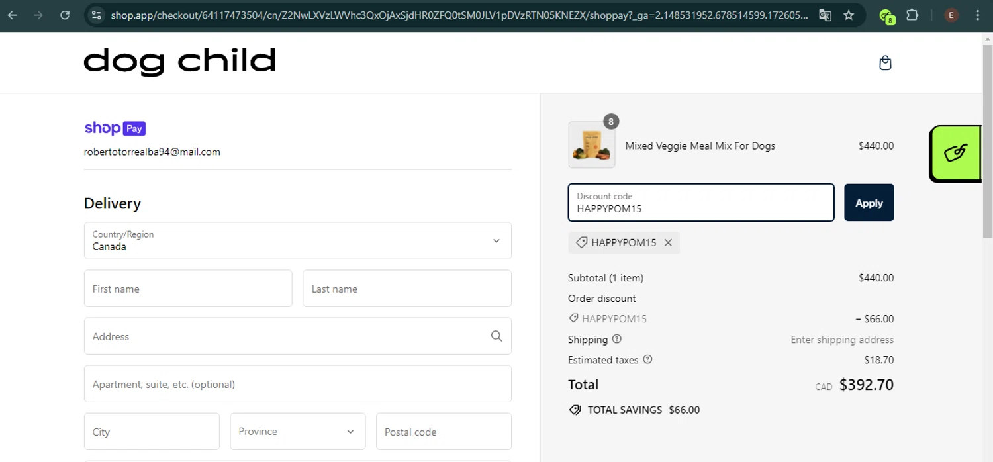Click the Postal code field

[x=444, y=432]
